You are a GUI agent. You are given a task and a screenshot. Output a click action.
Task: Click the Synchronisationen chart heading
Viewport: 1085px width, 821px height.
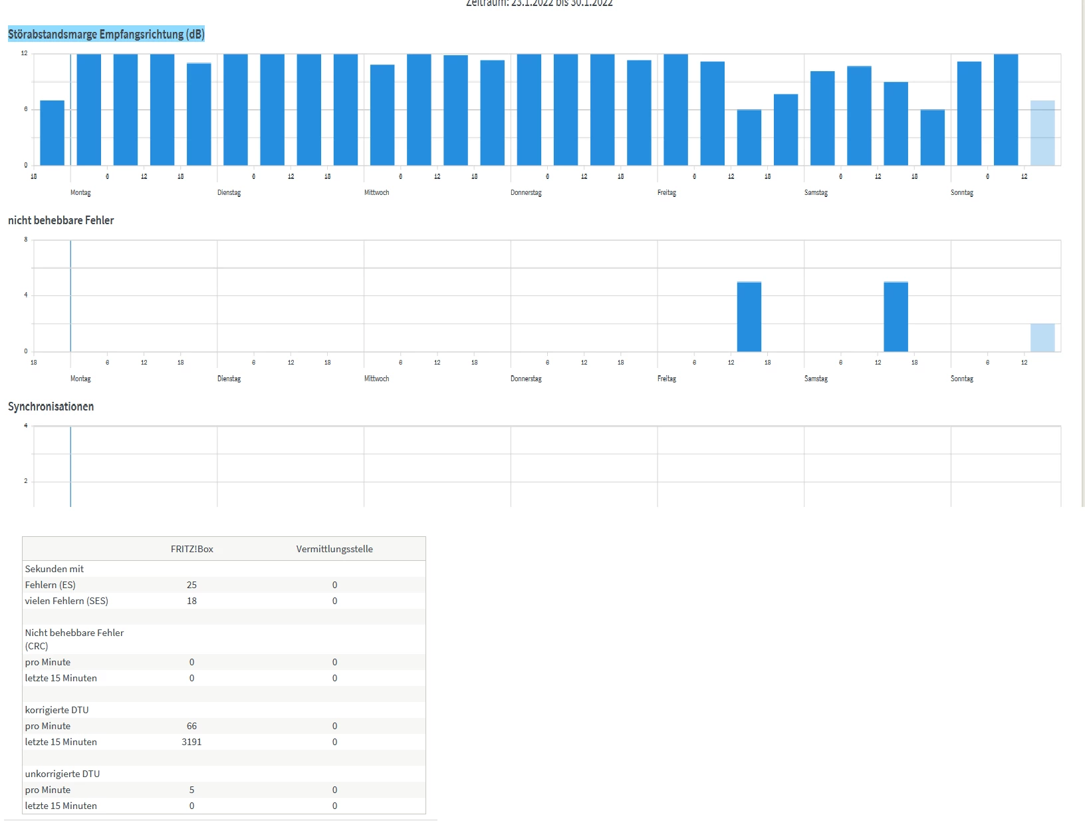pos(51,407)
